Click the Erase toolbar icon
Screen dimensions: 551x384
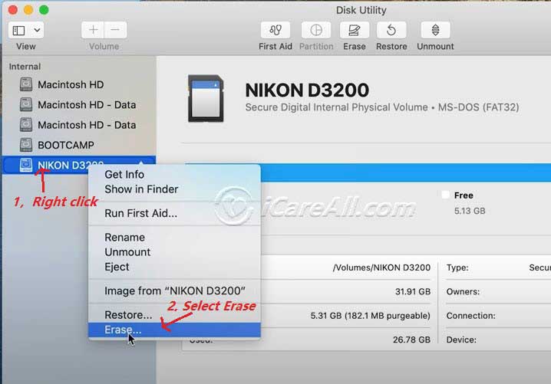[x=355, y=30]
